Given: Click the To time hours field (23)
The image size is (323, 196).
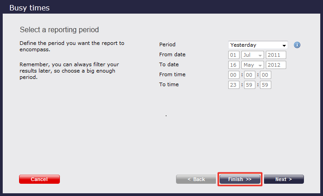Looking at the screenshot, I should tap(234, 85).
